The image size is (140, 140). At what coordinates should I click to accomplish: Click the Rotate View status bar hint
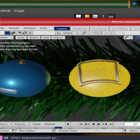(x=68, y=131)
